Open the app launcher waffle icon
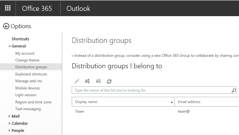 pos(8,8)
